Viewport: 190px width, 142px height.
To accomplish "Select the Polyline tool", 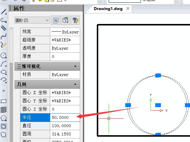I will coord(4,20).
